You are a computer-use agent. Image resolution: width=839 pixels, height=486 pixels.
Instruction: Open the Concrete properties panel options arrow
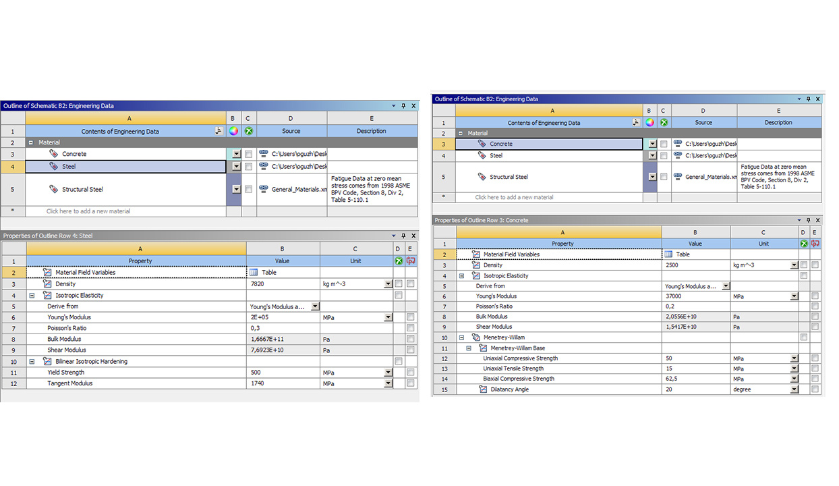tap(799, 220)
